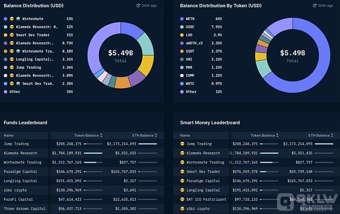Click a16z crypto in Funds Leaderboard
340x214 pixels.
pos(15,190)
